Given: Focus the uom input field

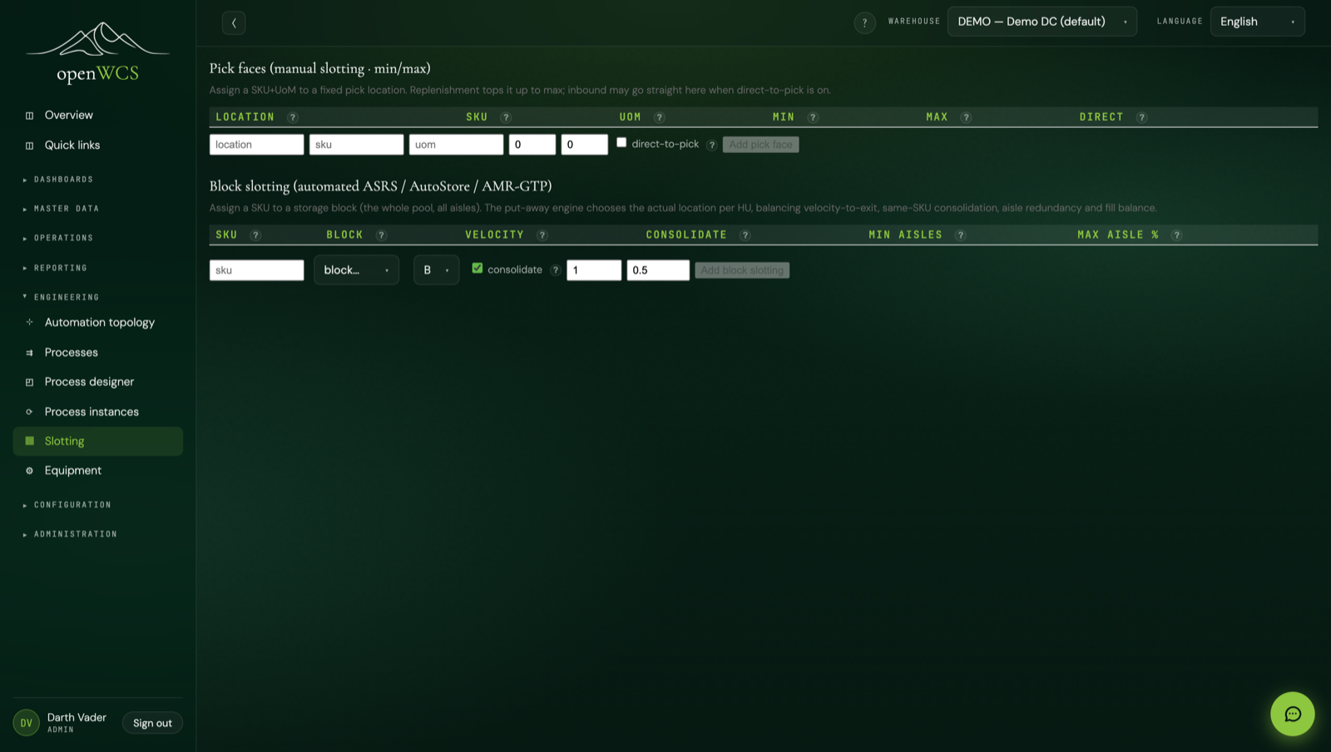Looking at the screenshot, I should [x=456, y=145].
